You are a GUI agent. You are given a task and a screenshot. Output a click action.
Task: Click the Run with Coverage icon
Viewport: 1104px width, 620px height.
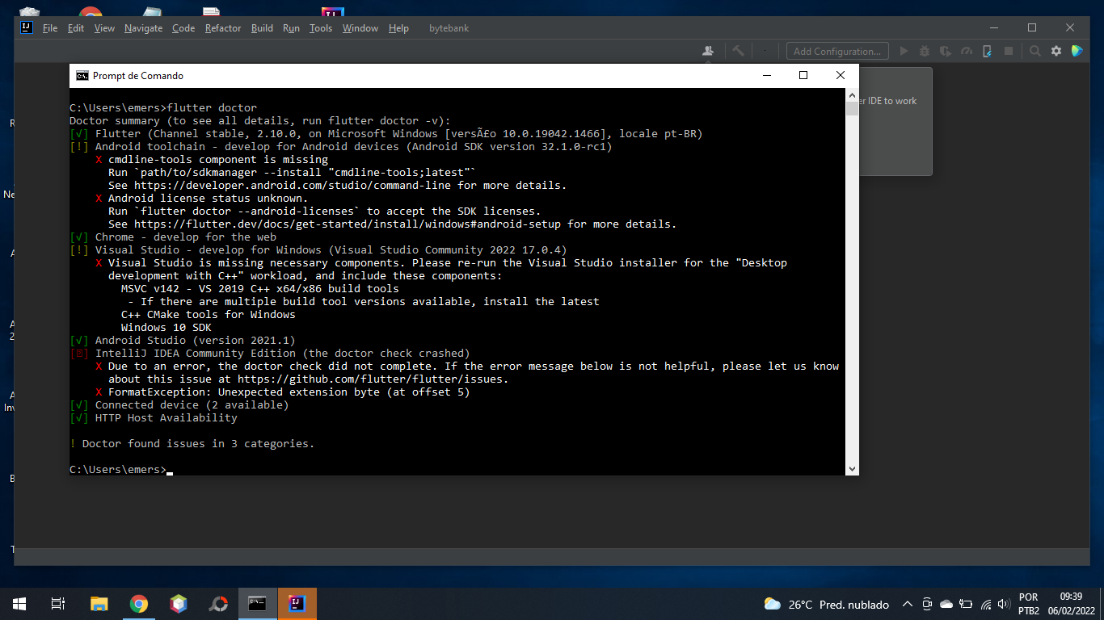[x=946, y=51]
